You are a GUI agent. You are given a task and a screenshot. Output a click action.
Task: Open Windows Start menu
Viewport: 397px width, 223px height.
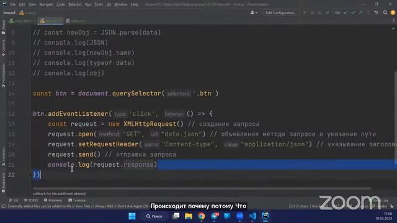[132, 216]
